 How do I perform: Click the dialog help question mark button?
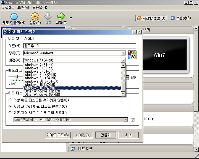coord(134,32)
